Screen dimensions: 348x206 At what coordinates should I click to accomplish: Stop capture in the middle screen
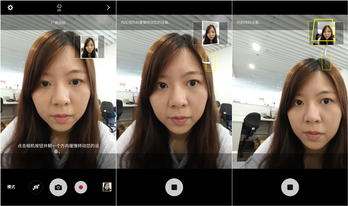174,187
